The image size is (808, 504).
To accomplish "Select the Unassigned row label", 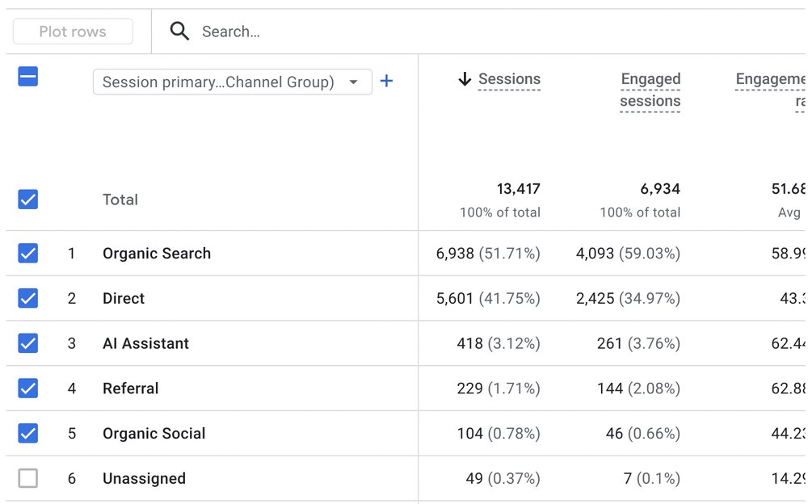I will click(x=145, y=479).
